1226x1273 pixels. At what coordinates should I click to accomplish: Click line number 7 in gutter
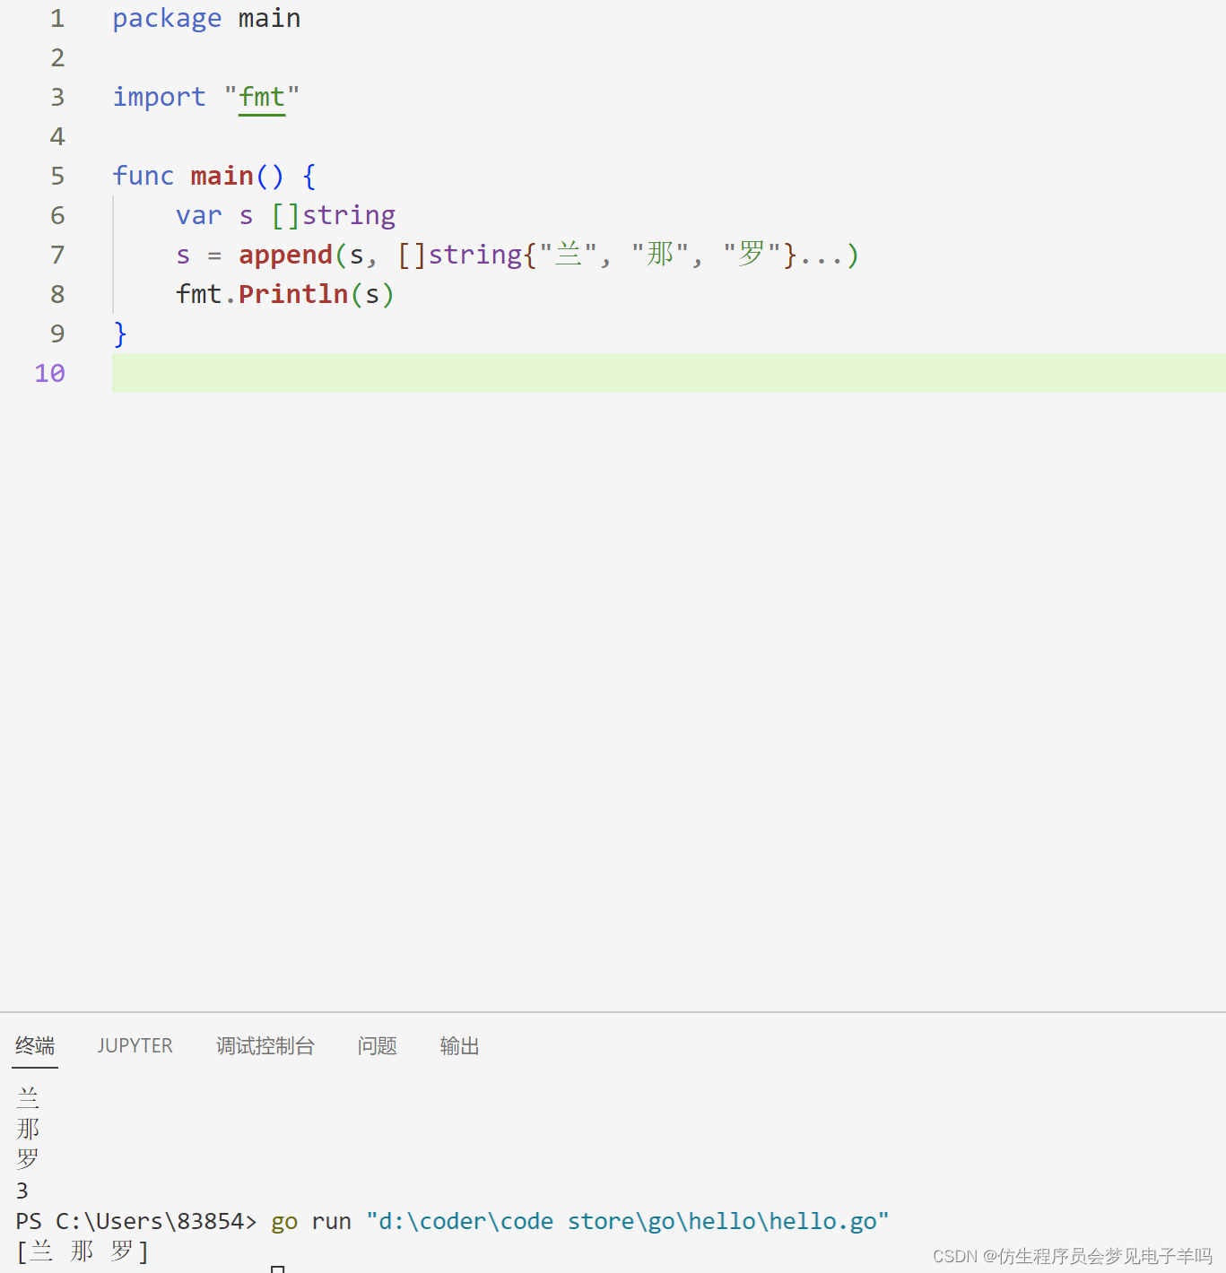tap(57, 255)
